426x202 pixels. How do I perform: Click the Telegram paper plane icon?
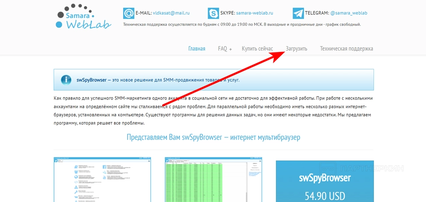(298, 13)
